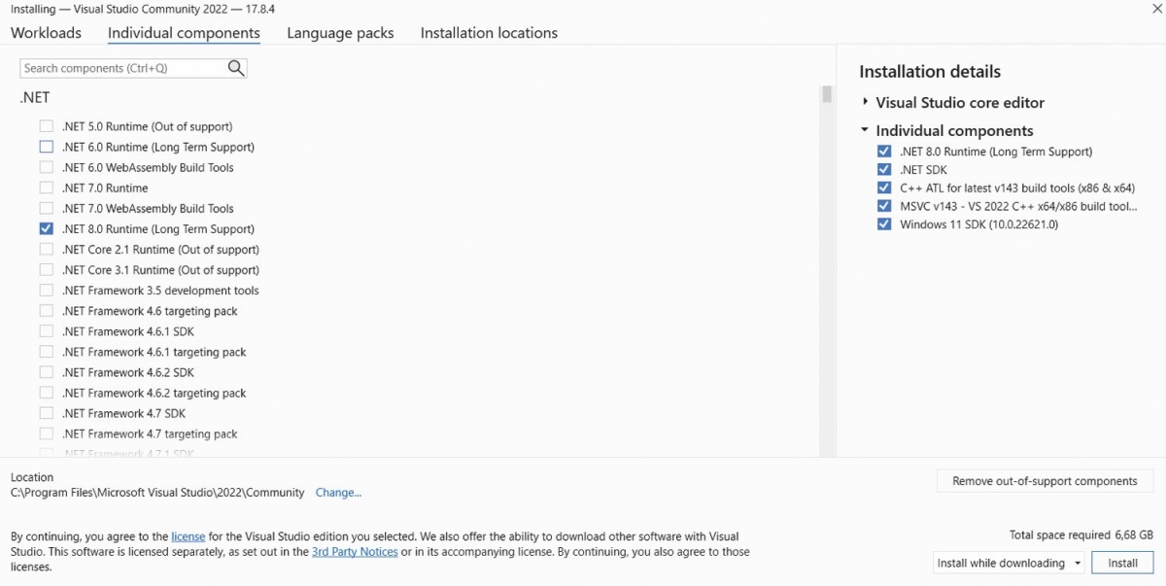Uncheck .NET 8.0 Runtime in components list
This screenshot has height=586, width=1166.
click(x=47, y=228)
